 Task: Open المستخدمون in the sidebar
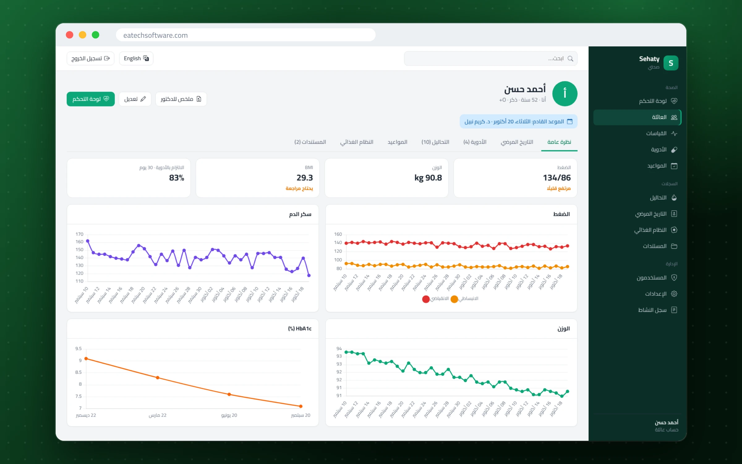pyautogui.click(x=637, y=277)
